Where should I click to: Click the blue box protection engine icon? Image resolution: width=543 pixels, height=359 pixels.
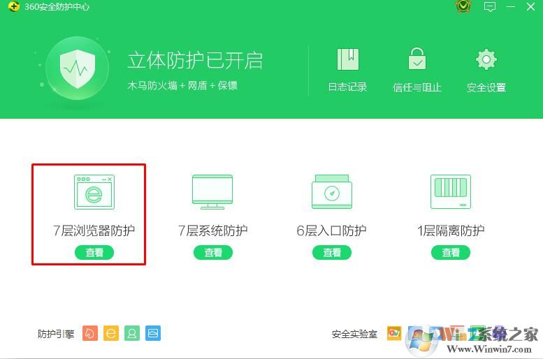pos(153,333)
